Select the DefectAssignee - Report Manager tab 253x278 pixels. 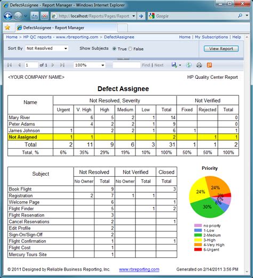pyautogui.click(x=66, y=28)
